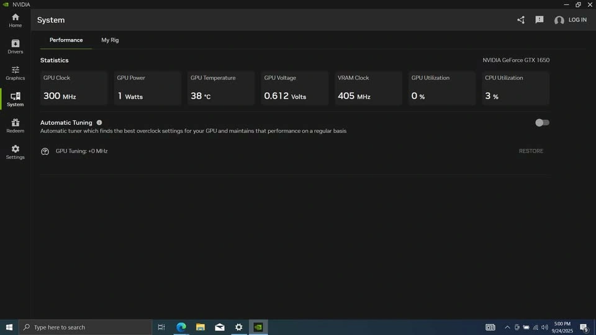Select the Performance tab
Screen dimensions: 596x335
[x=66, y=40]
